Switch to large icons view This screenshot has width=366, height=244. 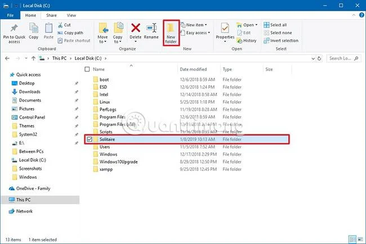pos(360,239)
